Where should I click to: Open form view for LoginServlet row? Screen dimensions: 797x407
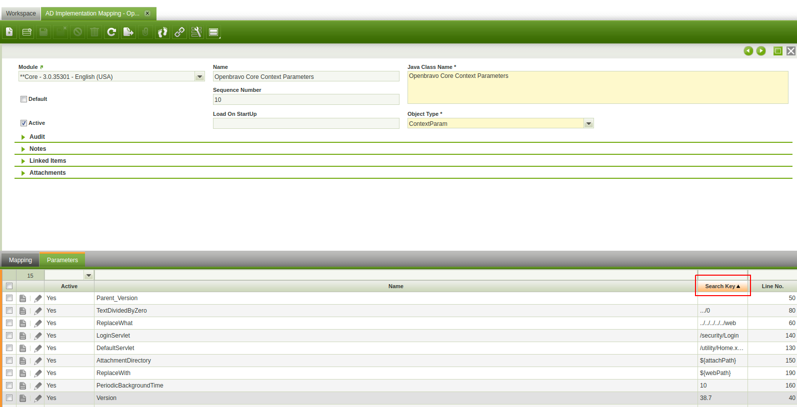pyautogui.click(x=23, y=336)
